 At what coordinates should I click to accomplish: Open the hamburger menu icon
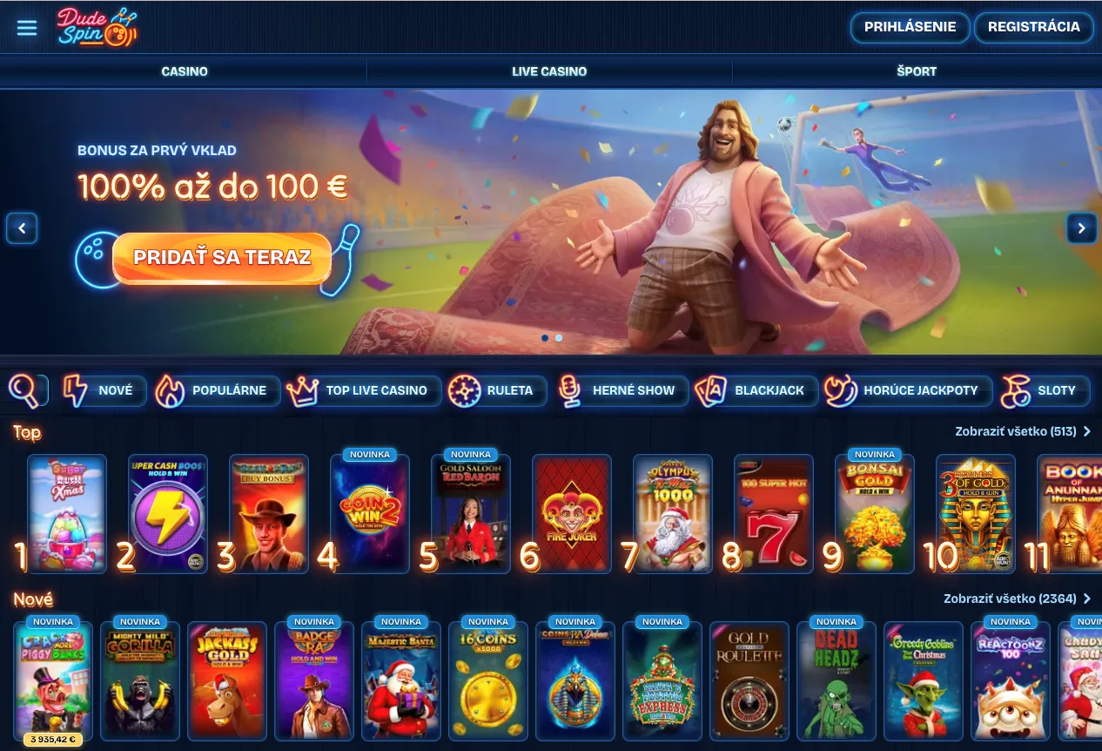(27, 28)
